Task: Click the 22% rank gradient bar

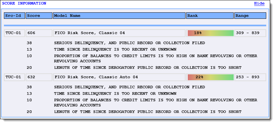Action: (x=211, y=77)
